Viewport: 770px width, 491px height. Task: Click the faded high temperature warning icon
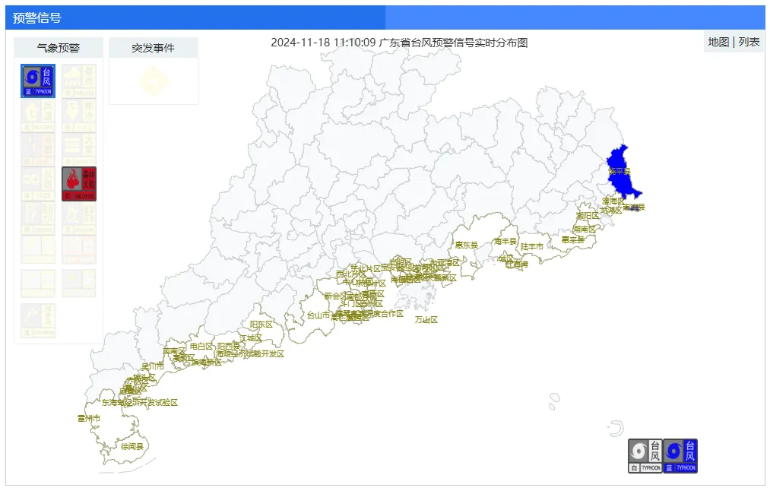click(x=38, y=116)
